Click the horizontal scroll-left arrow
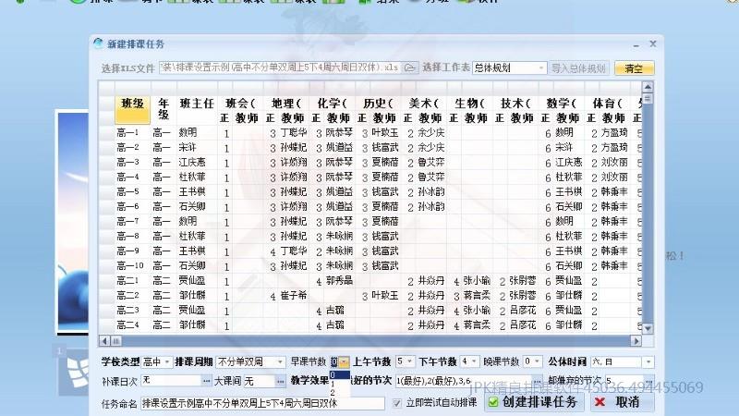Image resolution: width=739 pixels, height=416 pixels. click(104, 340)
